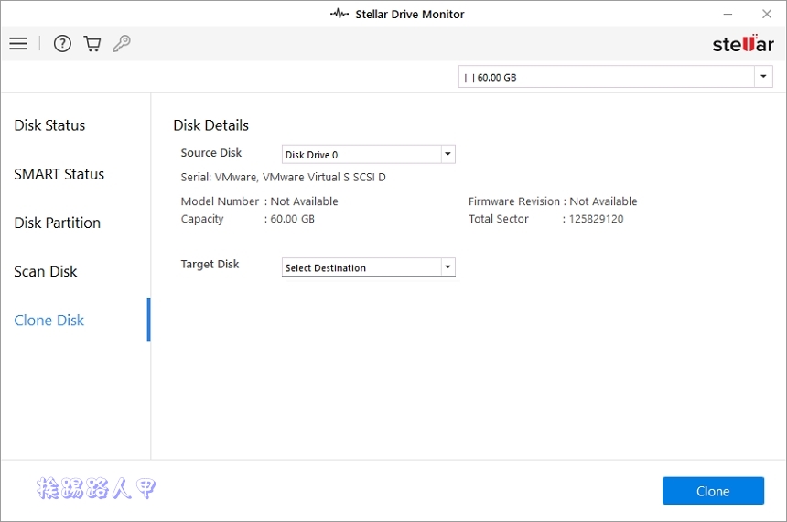Open the hamburger menu

point(18,44)
